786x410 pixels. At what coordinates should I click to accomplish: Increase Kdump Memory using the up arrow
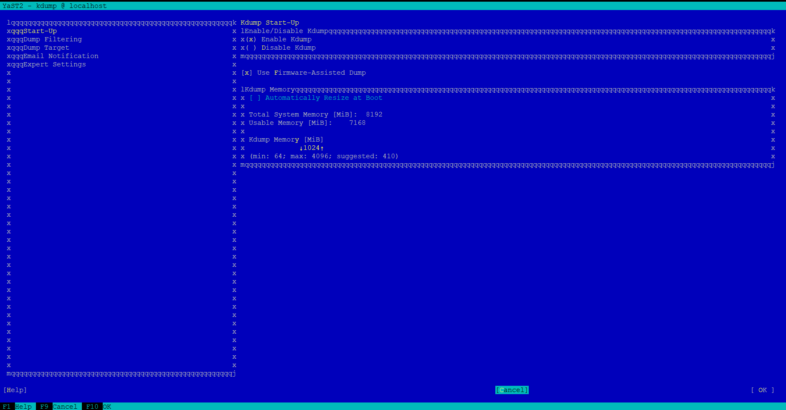point(322,148)
